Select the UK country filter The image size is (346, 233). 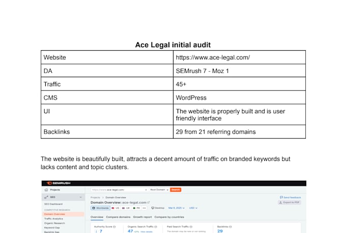tap(126, 208)
